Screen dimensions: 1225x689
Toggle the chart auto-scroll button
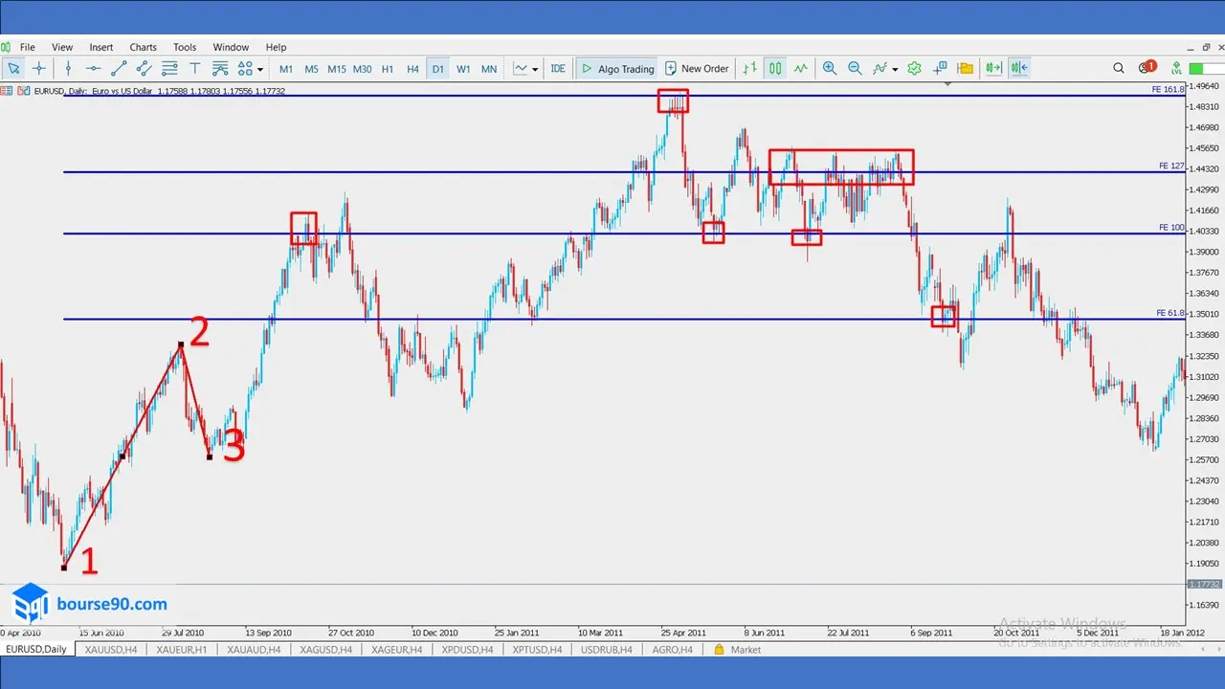click(x=993, y=69)
